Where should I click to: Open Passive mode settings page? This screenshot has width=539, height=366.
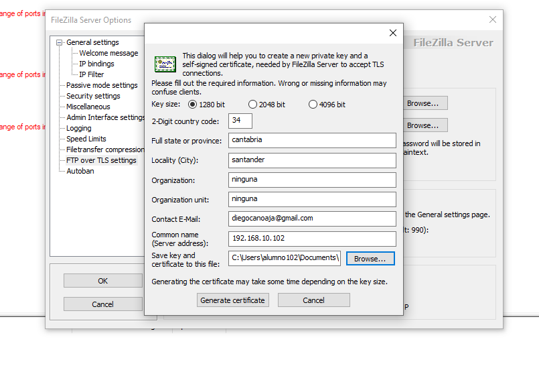[102, 85]
